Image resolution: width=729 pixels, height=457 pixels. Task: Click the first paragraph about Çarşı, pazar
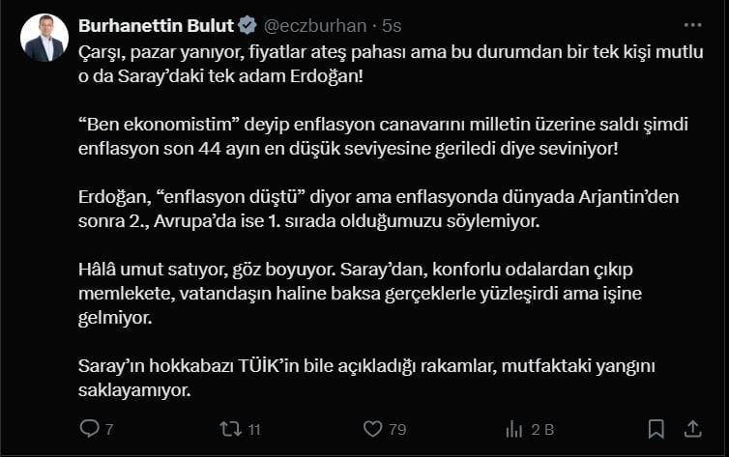click(391, 64)
